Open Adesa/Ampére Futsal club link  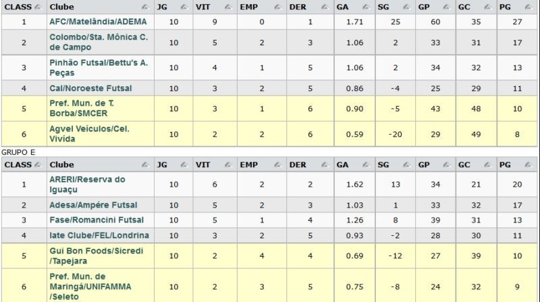pyautogui.click(x=93, y=205)
